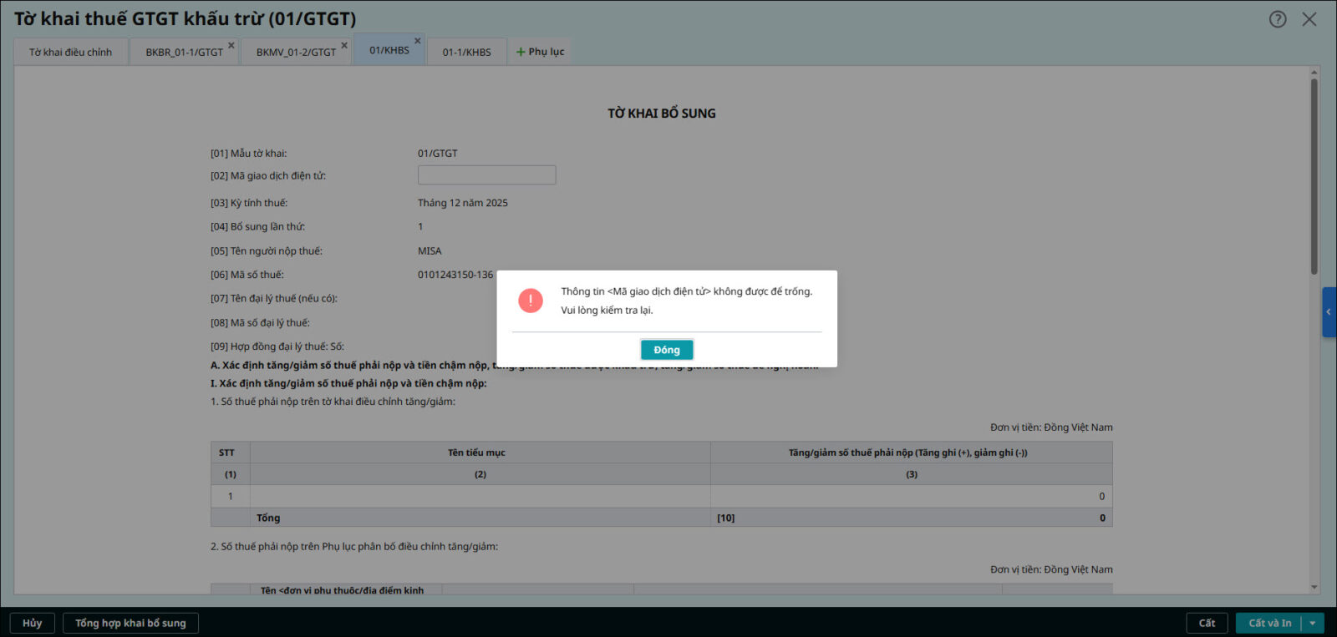Open the help question mark icon
Image resolution: width=1337 pixels, height=637 pixels.
click(x=1278, y=19)
